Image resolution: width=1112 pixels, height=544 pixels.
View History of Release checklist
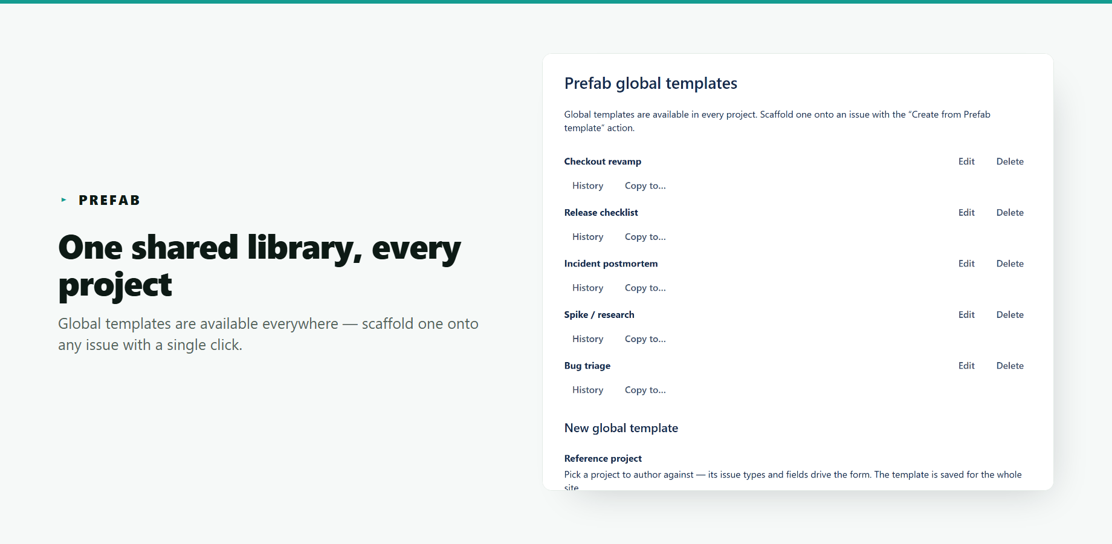[x=587, y=237]
